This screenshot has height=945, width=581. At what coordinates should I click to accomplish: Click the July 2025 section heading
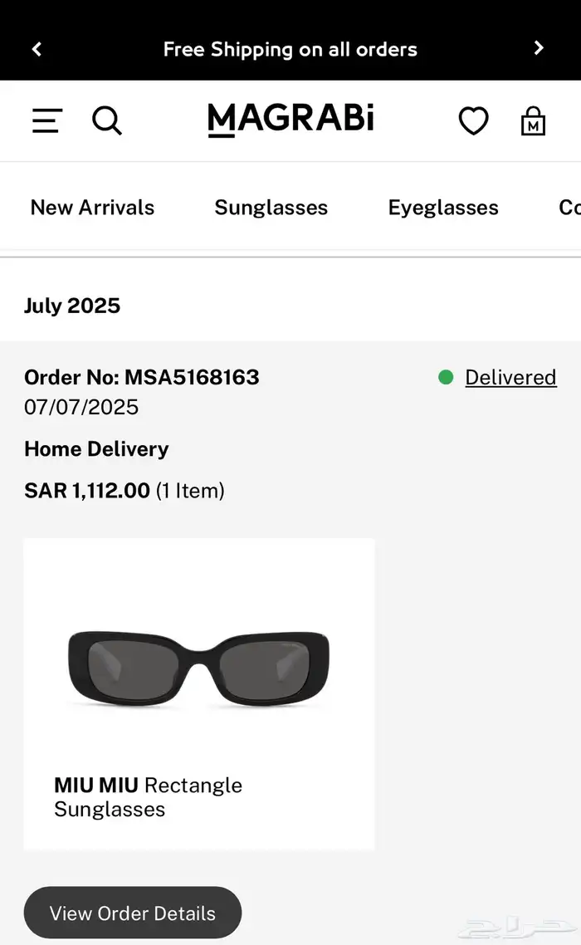72,306
